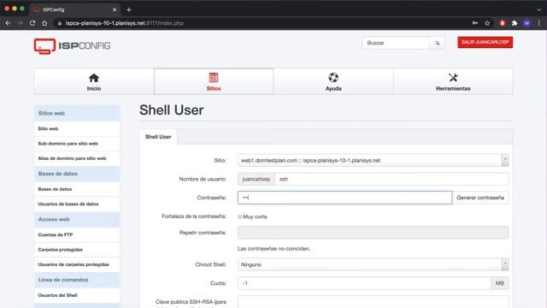This screenshot has height=308, width=547.
Task: Open the Ayuda help section
Action: [333, 82]
